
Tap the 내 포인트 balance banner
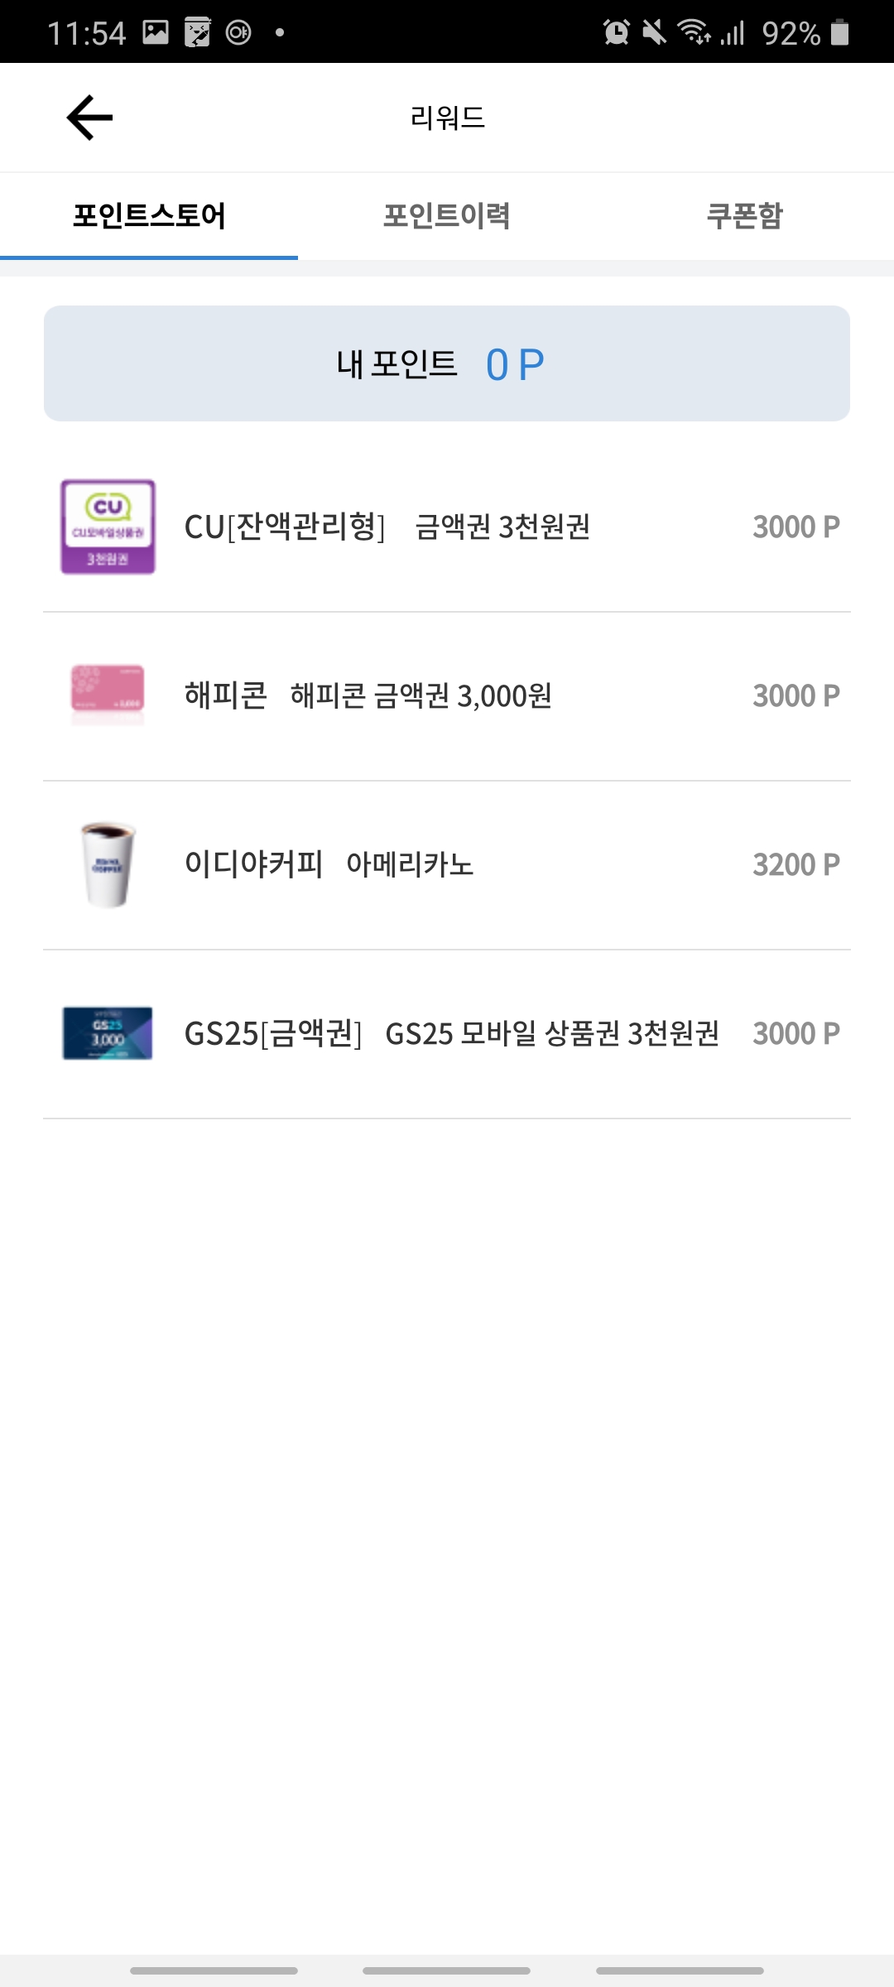pyautogui.click(x=447, y=363)
